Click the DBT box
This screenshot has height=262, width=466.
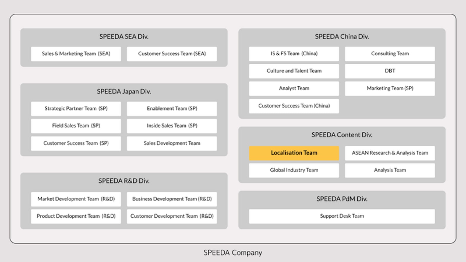pos(390,71)
